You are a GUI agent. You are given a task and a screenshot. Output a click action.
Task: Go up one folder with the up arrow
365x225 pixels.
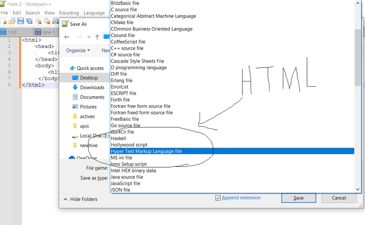[x=97, y=37]
